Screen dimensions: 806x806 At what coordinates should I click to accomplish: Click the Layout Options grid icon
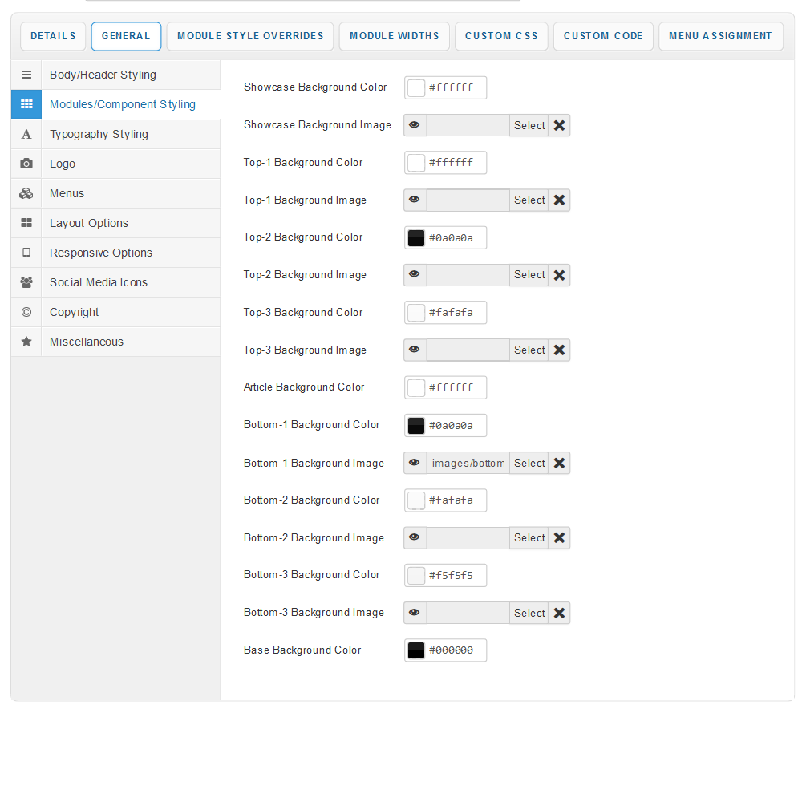(26, 223)
